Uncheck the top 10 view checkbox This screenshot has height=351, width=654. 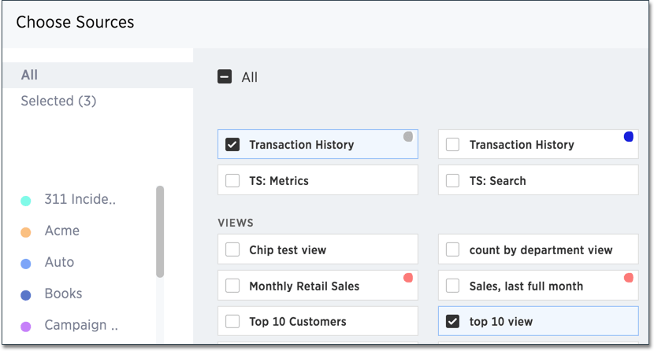click(452, 321)
